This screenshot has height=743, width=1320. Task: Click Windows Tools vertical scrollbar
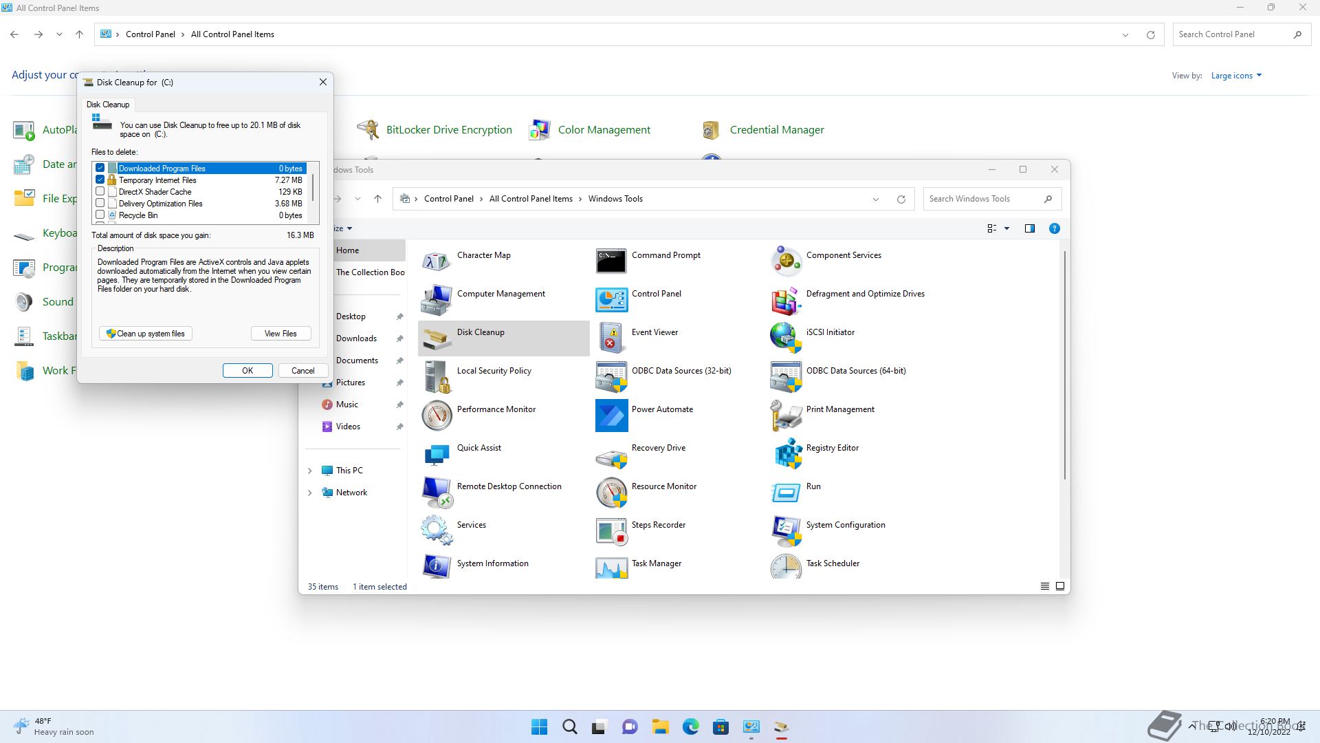tap(1065, 365)
